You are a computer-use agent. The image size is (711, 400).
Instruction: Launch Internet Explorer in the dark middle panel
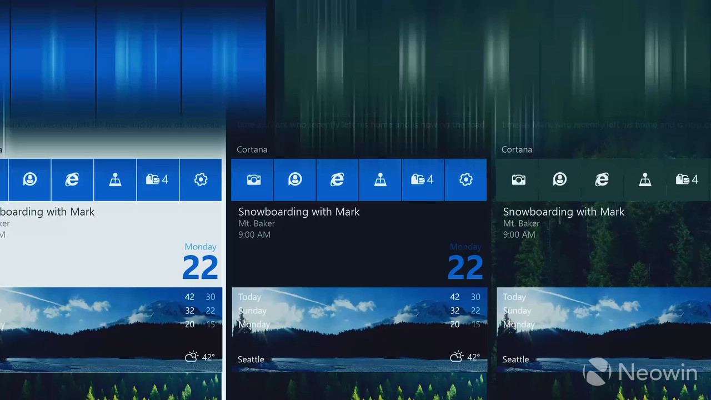pyautogui.click(x=337, y=179)
